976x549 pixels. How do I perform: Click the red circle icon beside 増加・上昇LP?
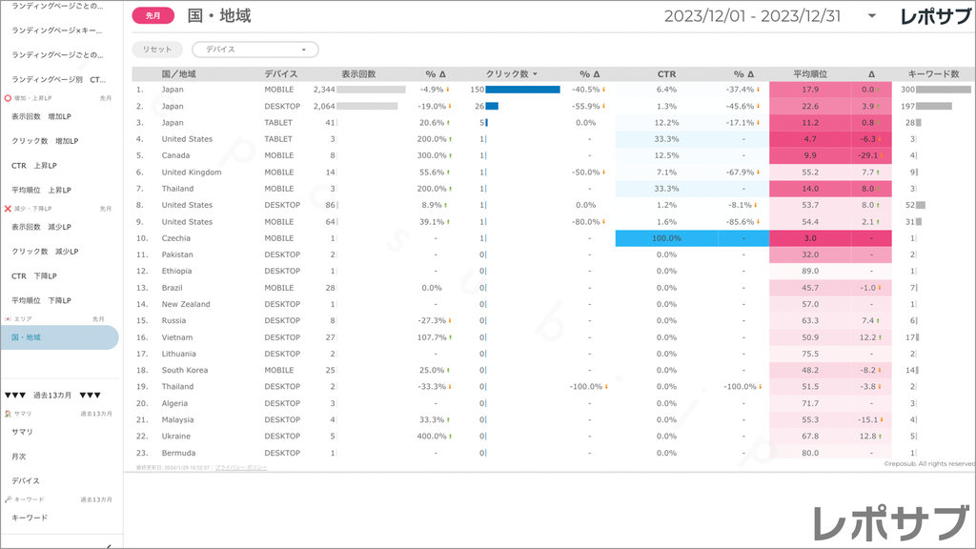click(8, 98)
